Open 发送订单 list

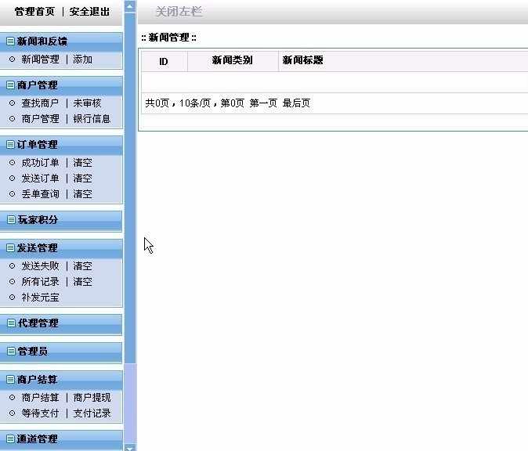tap(40, 179)
